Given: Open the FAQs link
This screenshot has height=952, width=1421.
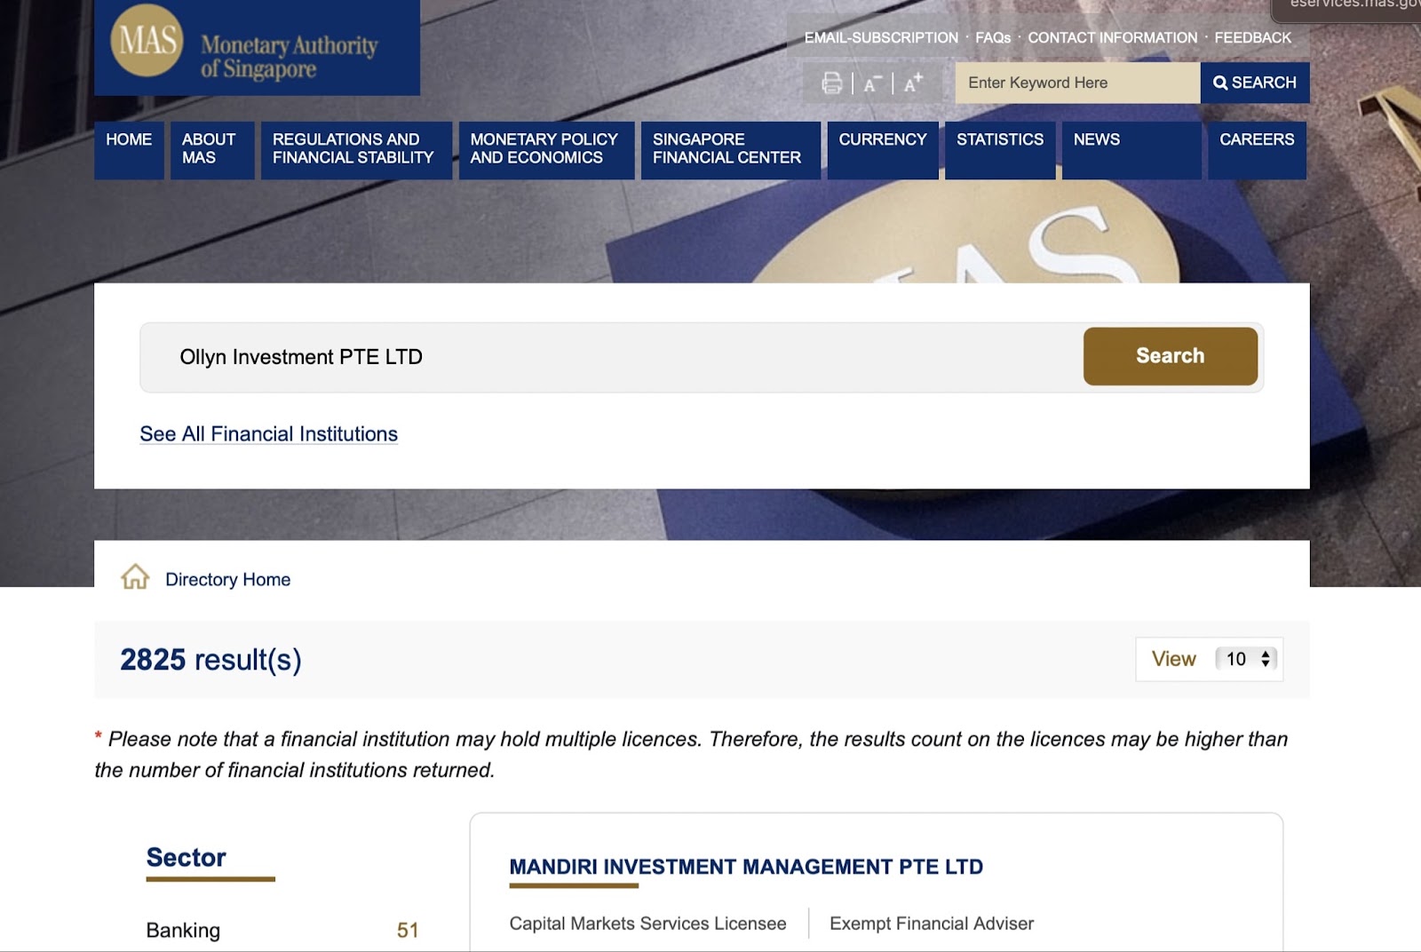Looking at the screenshot, I should [x=993, y=37].
